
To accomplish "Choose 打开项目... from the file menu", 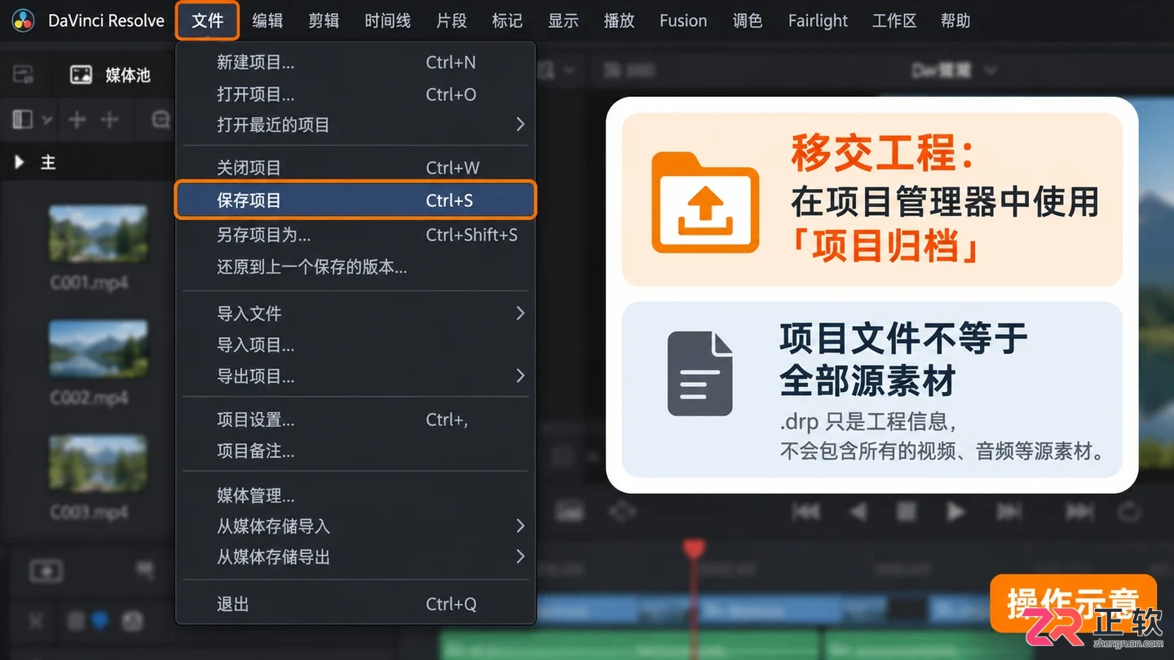I will tap(355, 95).
